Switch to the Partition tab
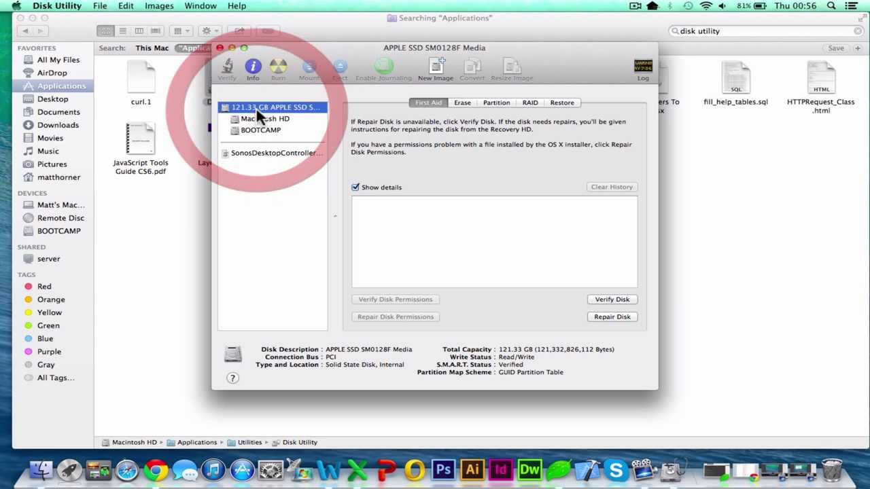 [496, 103]
